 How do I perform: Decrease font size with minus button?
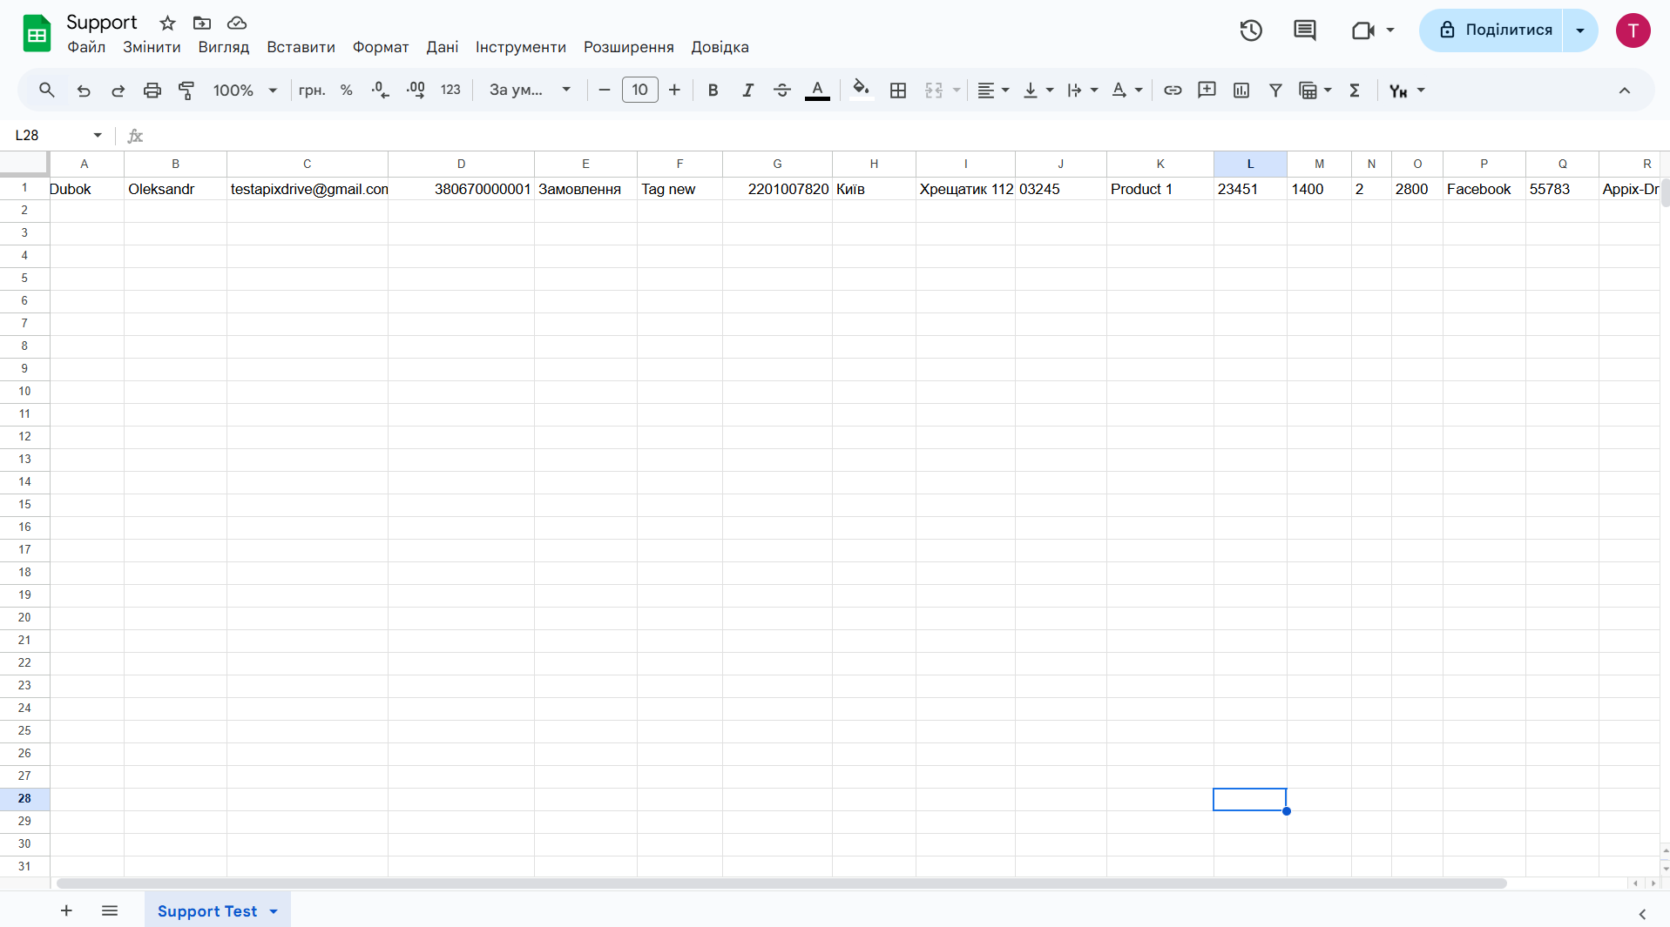(x=605, y=90)
